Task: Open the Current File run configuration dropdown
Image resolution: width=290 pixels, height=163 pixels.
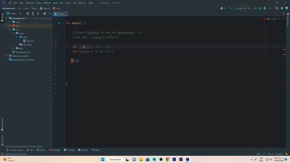Action: [242, 8]
